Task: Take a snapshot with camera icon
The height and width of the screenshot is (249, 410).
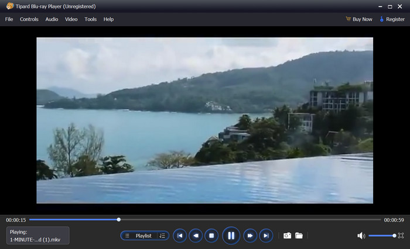Action: point(287,236)
